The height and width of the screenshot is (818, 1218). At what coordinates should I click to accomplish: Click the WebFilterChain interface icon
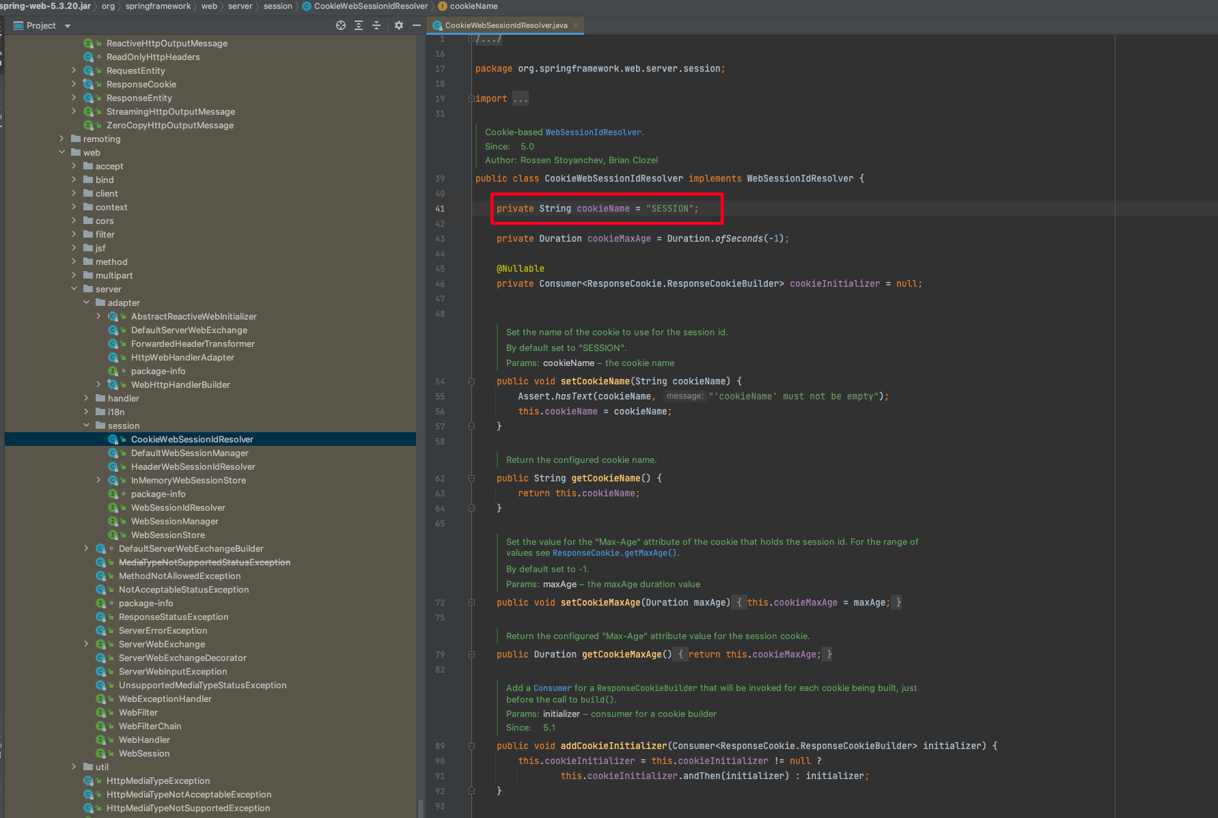click(x=101, y=726)
